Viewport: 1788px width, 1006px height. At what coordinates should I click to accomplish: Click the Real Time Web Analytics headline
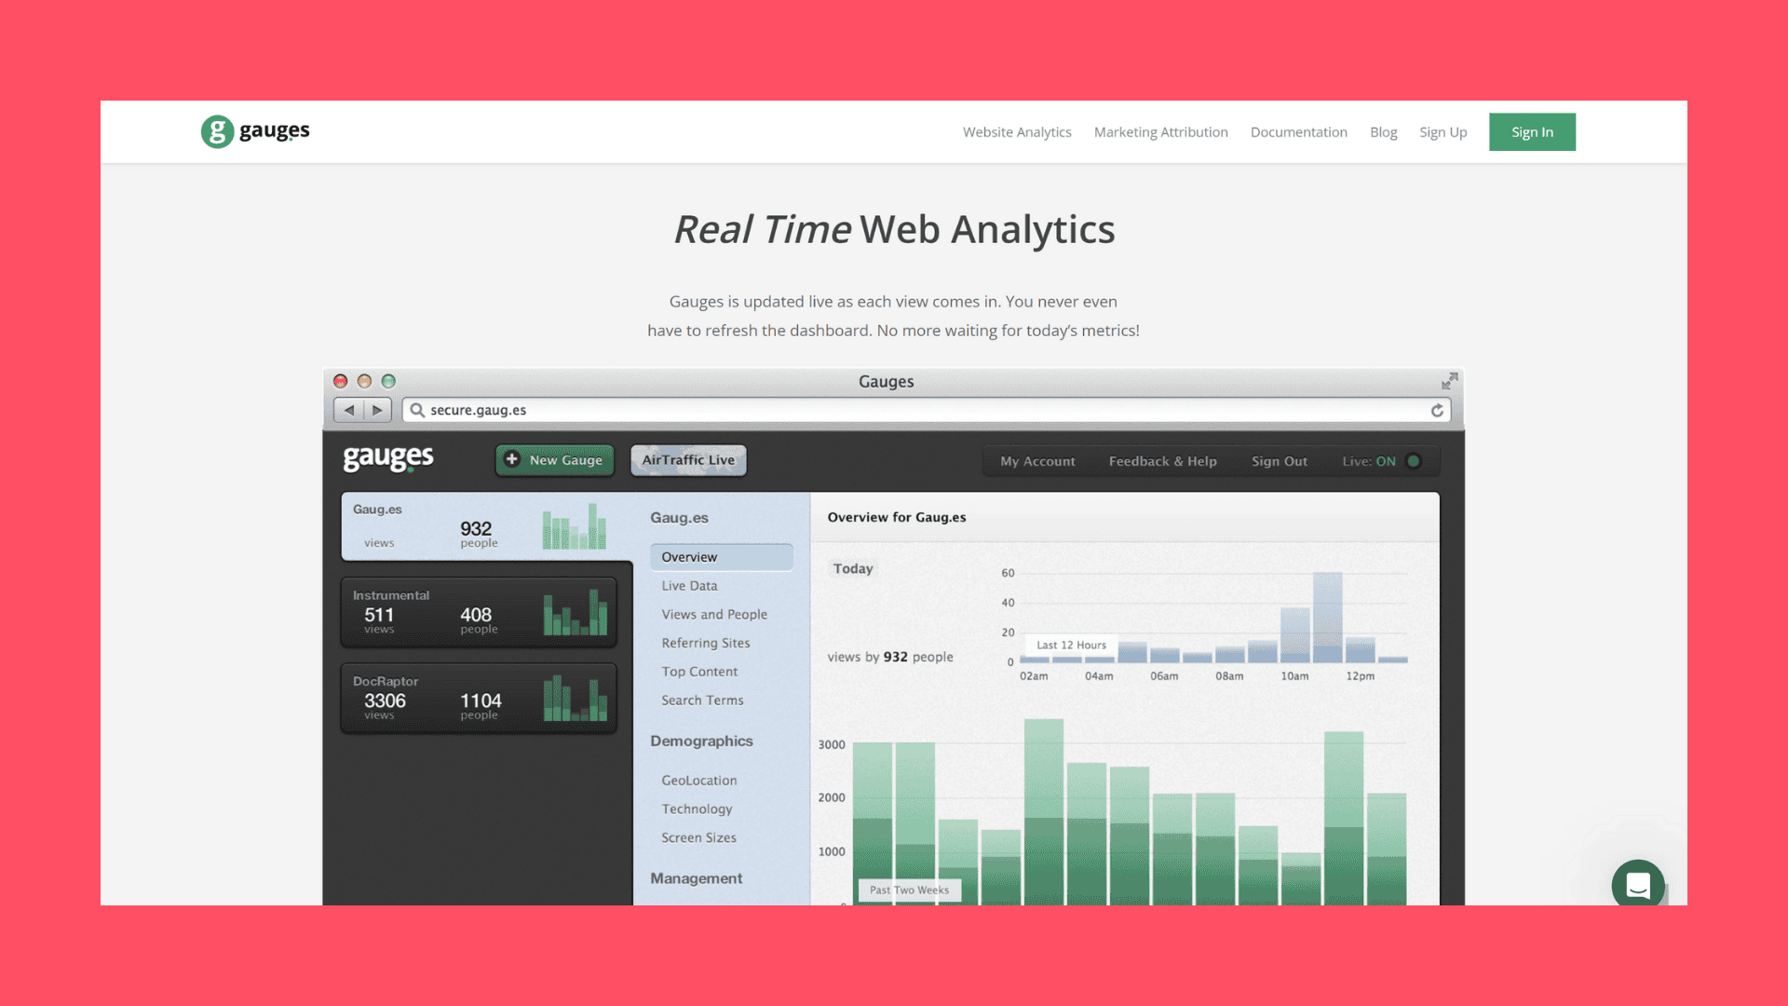coord(894,229)
